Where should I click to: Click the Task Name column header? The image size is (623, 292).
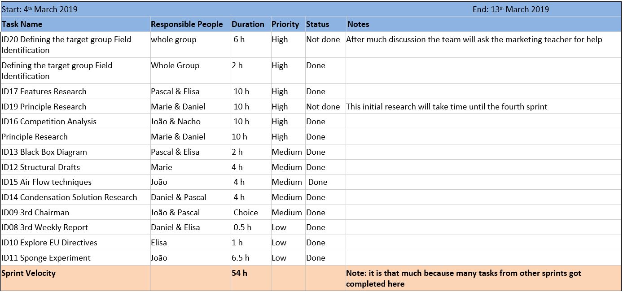point(22,24)
